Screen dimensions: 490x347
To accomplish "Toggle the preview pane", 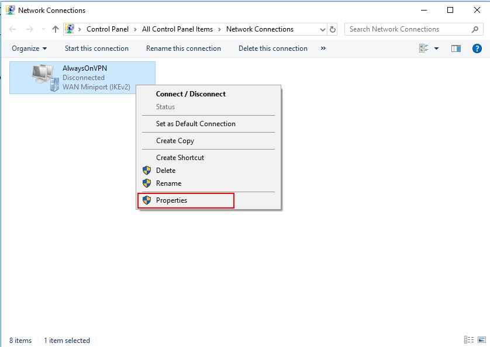I will 456,48.
